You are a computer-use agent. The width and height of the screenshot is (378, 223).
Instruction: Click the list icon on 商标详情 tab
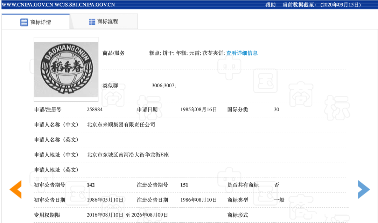click(x=24, y=22)
